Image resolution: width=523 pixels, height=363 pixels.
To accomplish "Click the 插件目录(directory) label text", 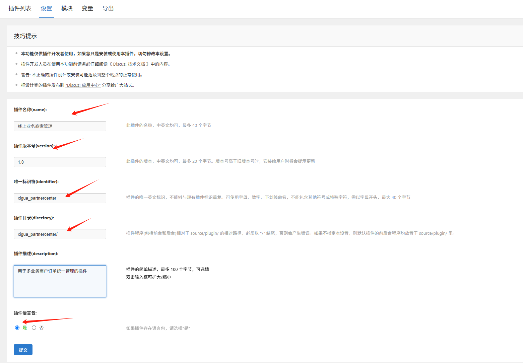I will 34,218.
